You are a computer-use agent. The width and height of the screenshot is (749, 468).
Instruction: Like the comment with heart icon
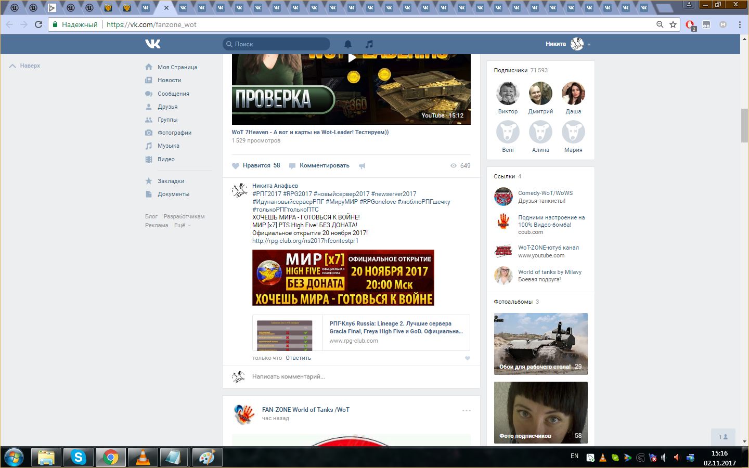click(467, 358)
